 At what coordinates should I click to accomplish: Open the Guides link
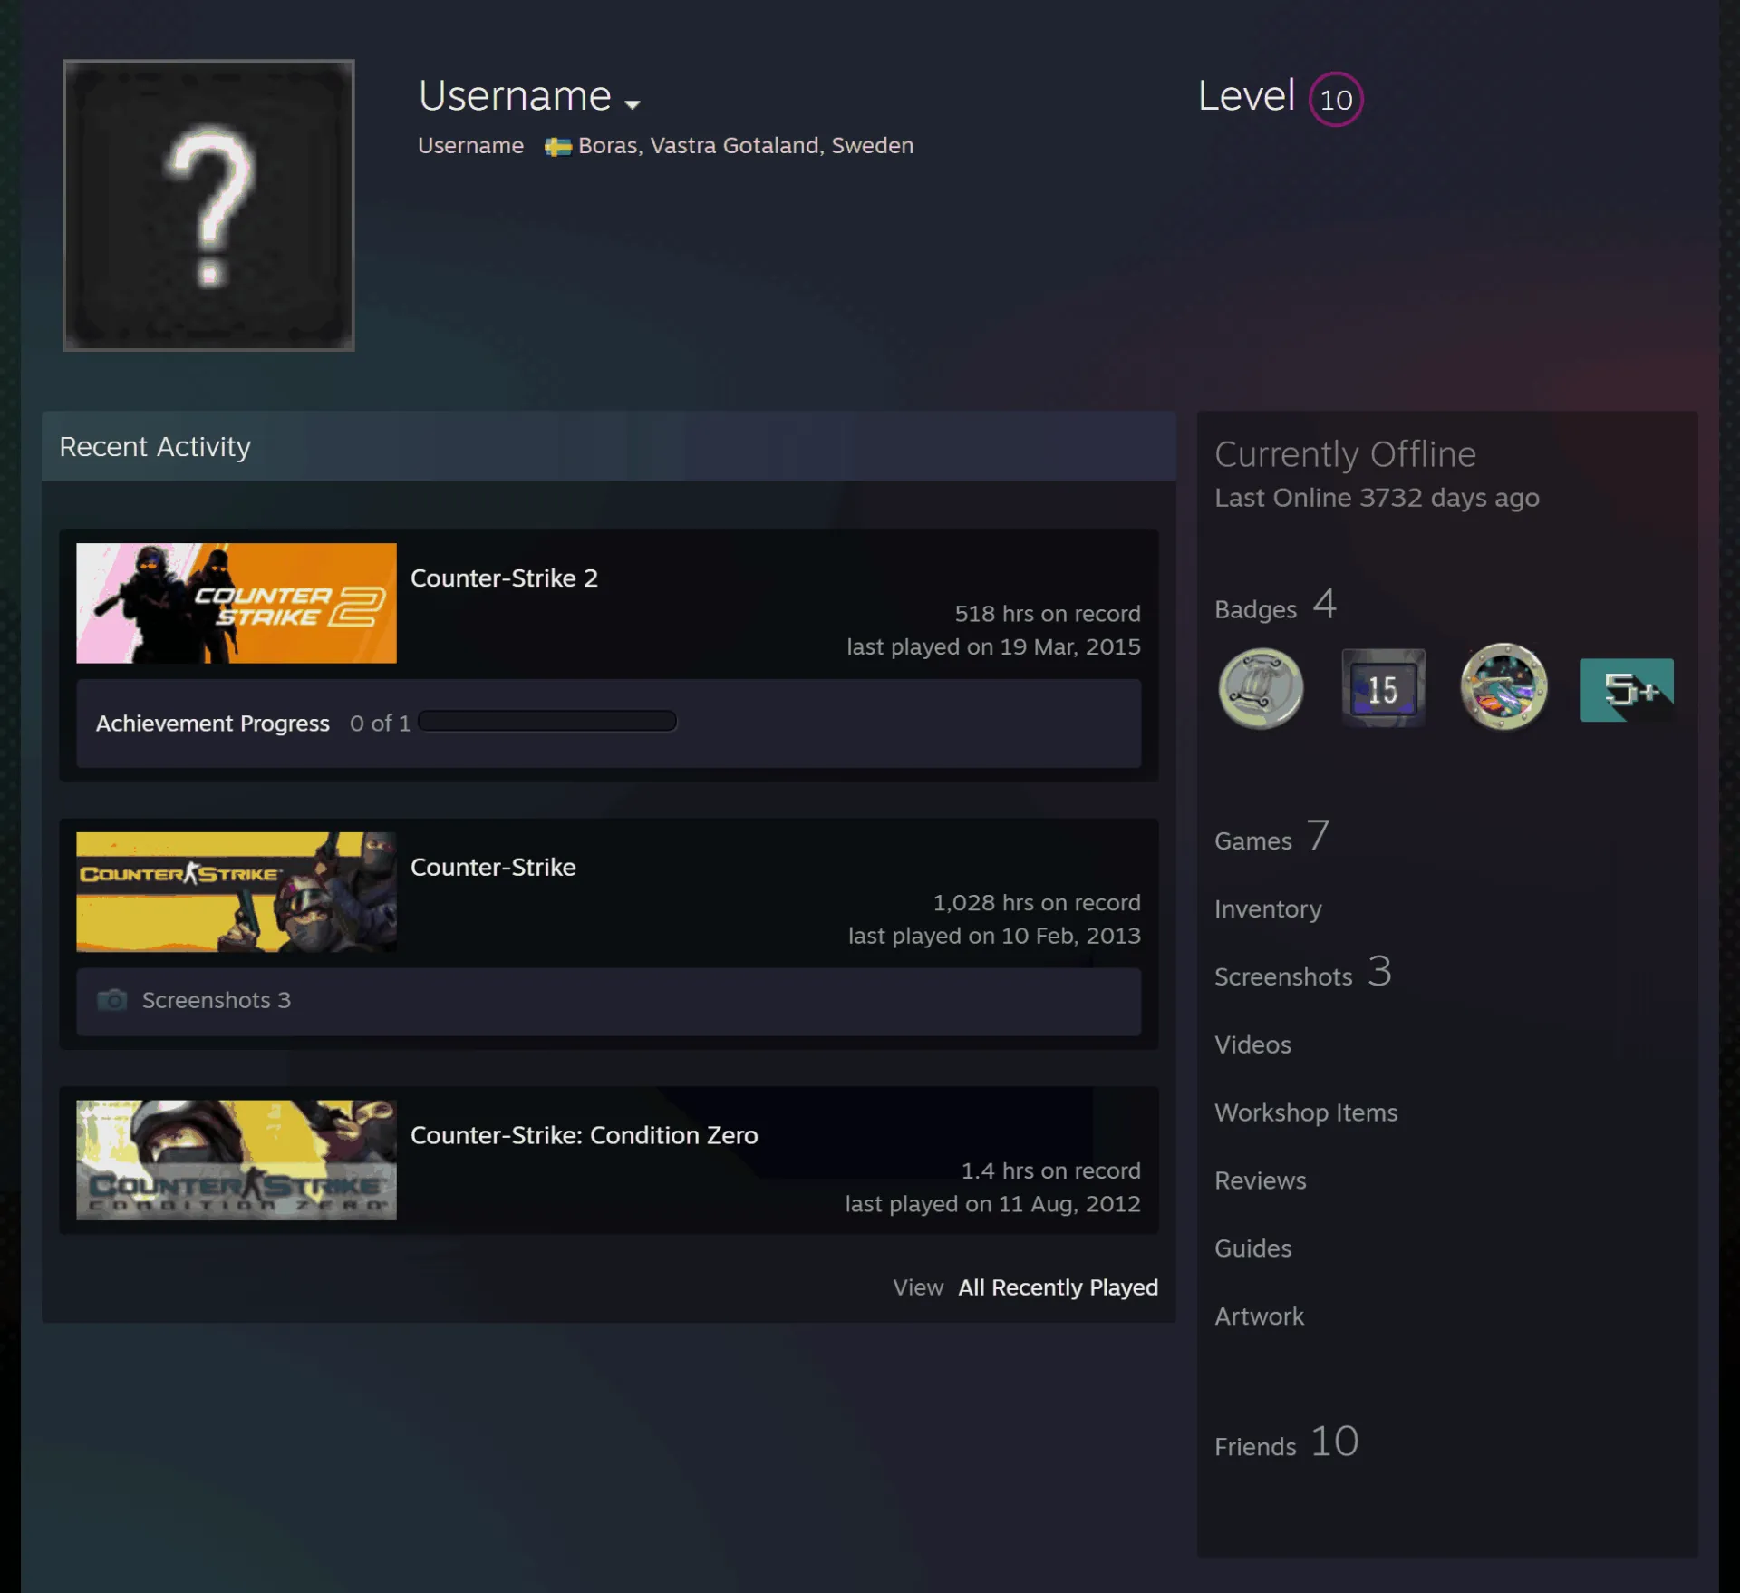[1252, 1248]
